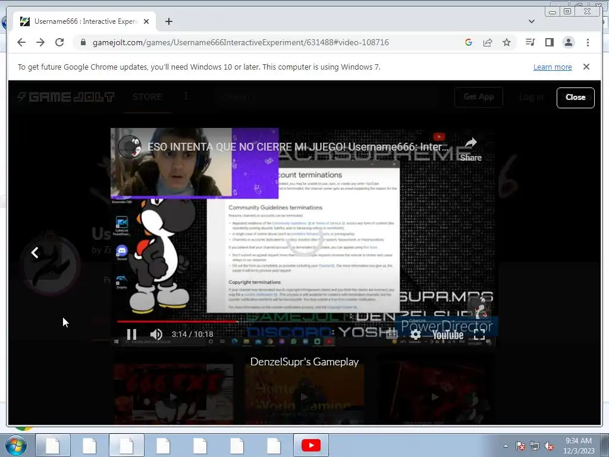Open a new browser tab
Image resolution: width=609 pixels, height=457 pixels.
(168, 21)
